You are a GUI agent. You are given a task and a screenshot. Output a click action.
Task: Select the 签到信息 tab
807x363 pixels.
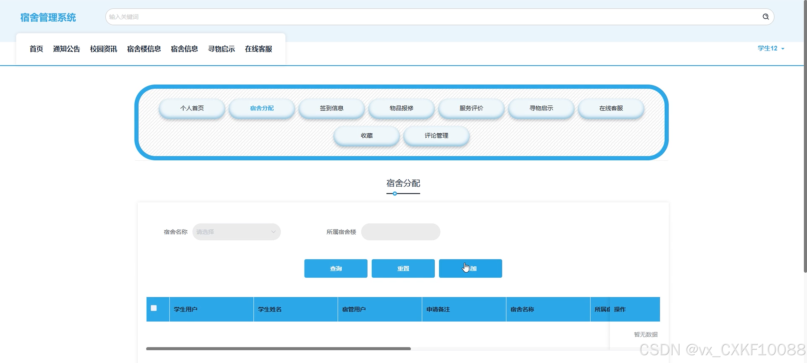331,108
